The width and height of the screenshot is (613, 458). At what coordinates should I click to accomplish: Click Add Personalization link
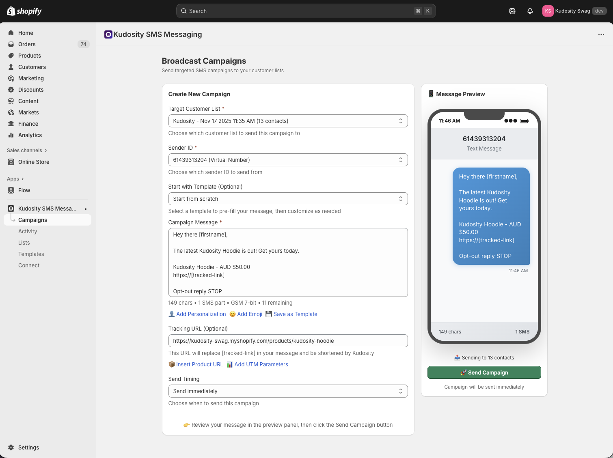click(x=197, y=314)
